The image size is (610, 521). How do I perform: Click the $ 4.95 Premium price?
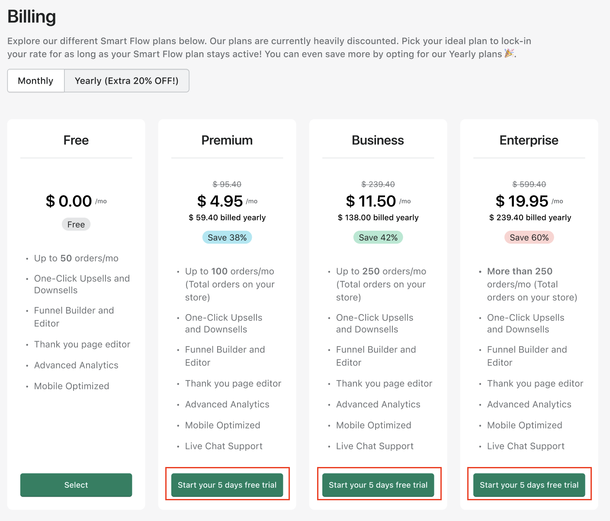click(220, 201)
